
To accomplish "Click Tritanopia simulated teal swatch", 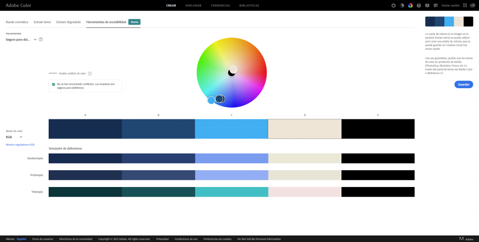I will 232,192.
